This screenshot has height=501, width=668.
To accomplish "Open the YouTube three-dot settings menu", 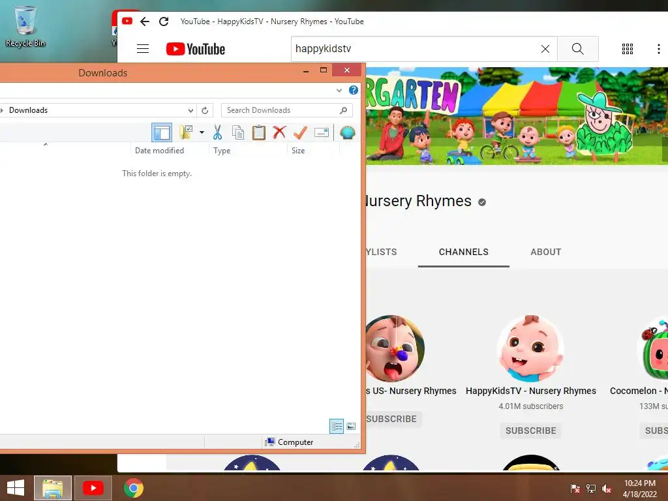I will (x=659, y=49).
